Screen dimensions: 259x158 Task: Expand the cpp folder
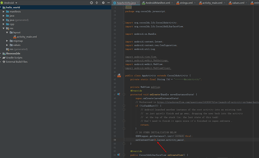click(3, 24)
